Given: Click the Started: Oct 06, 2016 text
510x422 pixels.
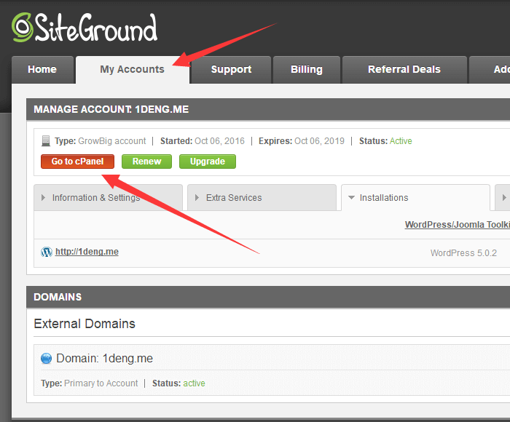Looking at the screenshot, I should pyautogui.click(x=203, y=141).
